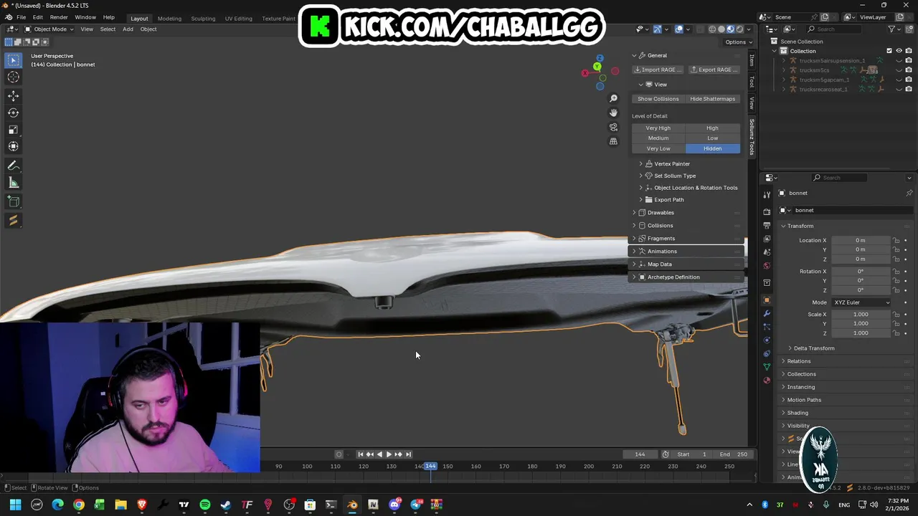Switch to Modeling workspace tab

click(x=169, y=18)
